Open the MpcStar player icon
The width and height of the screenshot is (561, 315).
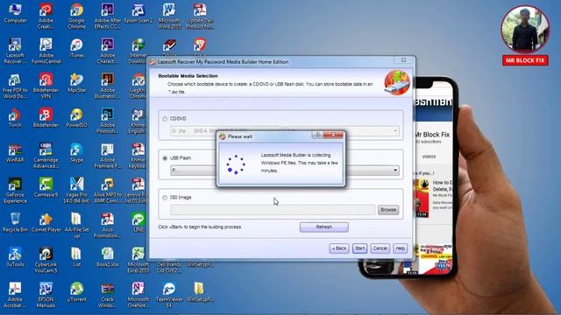click(x=76, y=83)
